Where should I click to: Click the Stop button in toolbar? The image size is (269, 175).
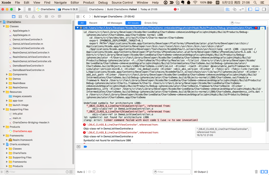pyautogui.click(x=29, y=9)
